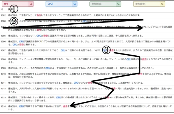Image resolution: width=174 pixels, height=114 pixels.
Task: Select row ID 1310
Action: [x=3, y=74]
